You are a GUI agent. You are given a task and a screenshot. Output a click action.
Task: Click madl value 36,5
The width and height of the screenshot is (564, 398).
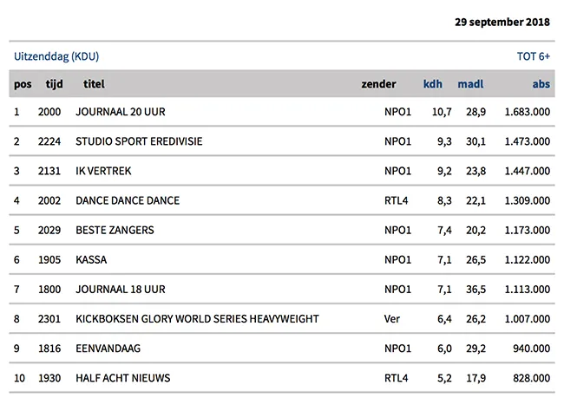pyautogui.click(x=475, y=289)
